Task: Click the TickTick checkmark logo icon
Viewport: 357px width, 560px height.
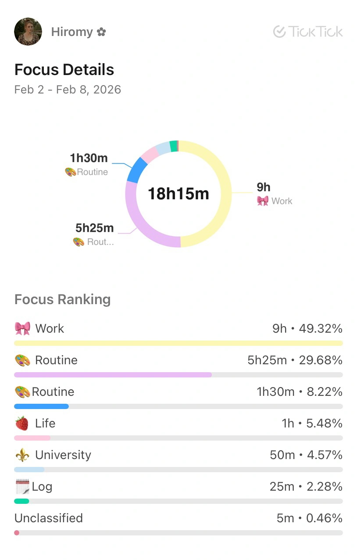Action: coord(279,32)
